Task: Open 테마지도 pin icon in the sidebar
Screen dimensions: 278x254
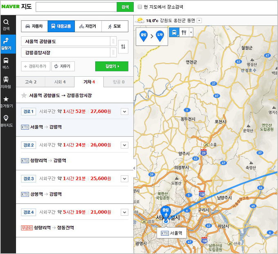Action: (6, 120)
